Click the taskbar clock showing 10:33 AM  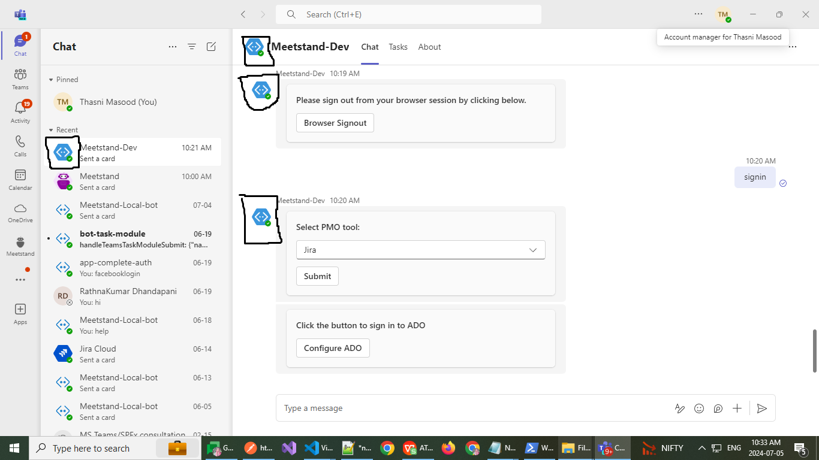(766, 448)
